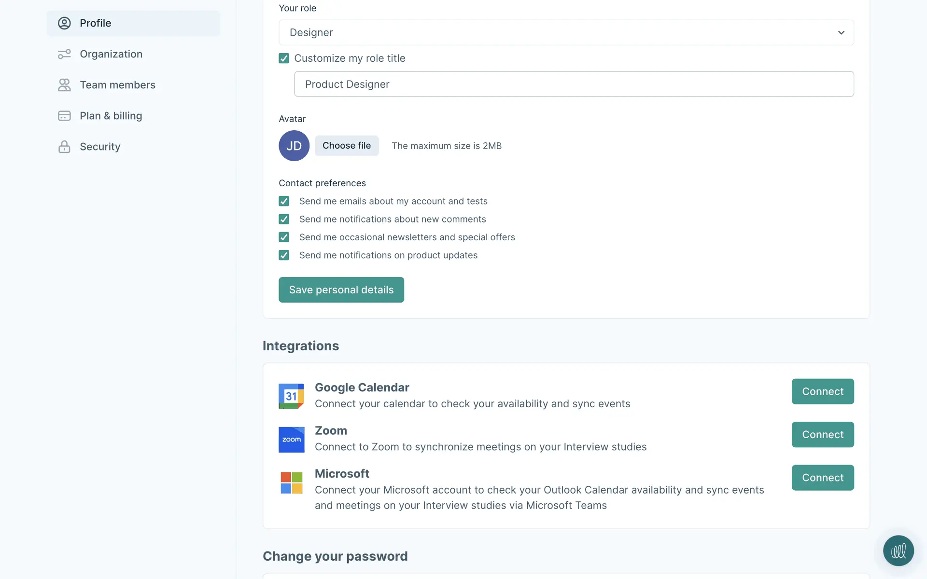
Task: Disable emails about account and tests
Action: (x=284, y=201)
